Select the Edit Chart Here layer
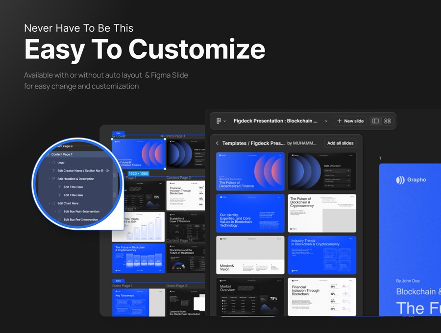This screenshot has height=333, width=441. point(68,203)
